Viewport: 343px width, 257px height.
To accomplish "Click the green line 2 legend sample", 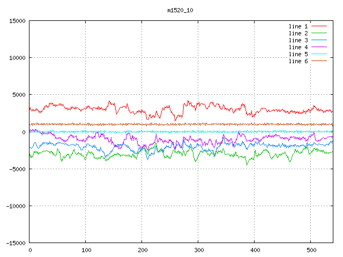I will point(319,33).
